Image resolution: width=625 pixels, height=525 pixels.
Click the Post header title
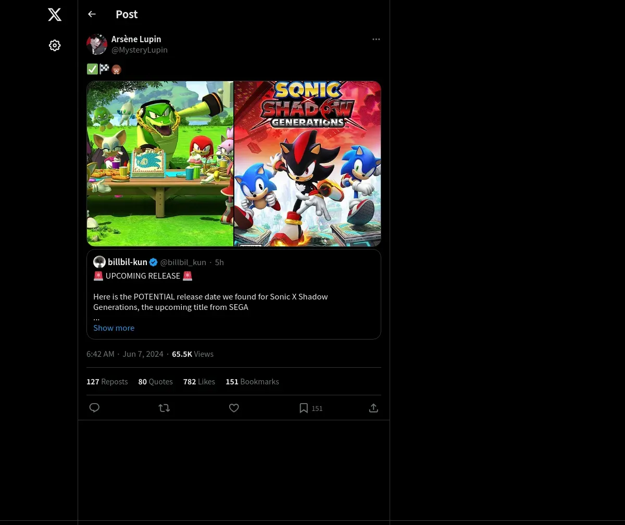click(127, 14)
